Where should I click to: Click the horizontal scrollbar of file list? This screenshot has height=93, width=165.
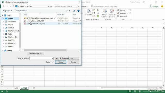point(45,50)
